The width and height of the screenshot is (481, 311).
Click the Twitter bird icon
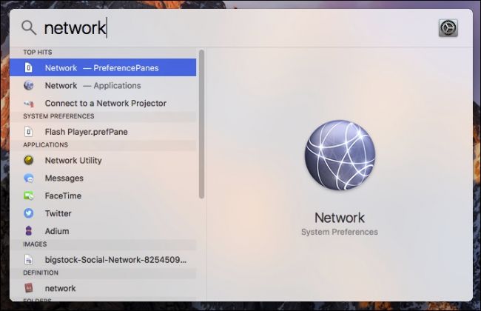click(x=29, y=213)
